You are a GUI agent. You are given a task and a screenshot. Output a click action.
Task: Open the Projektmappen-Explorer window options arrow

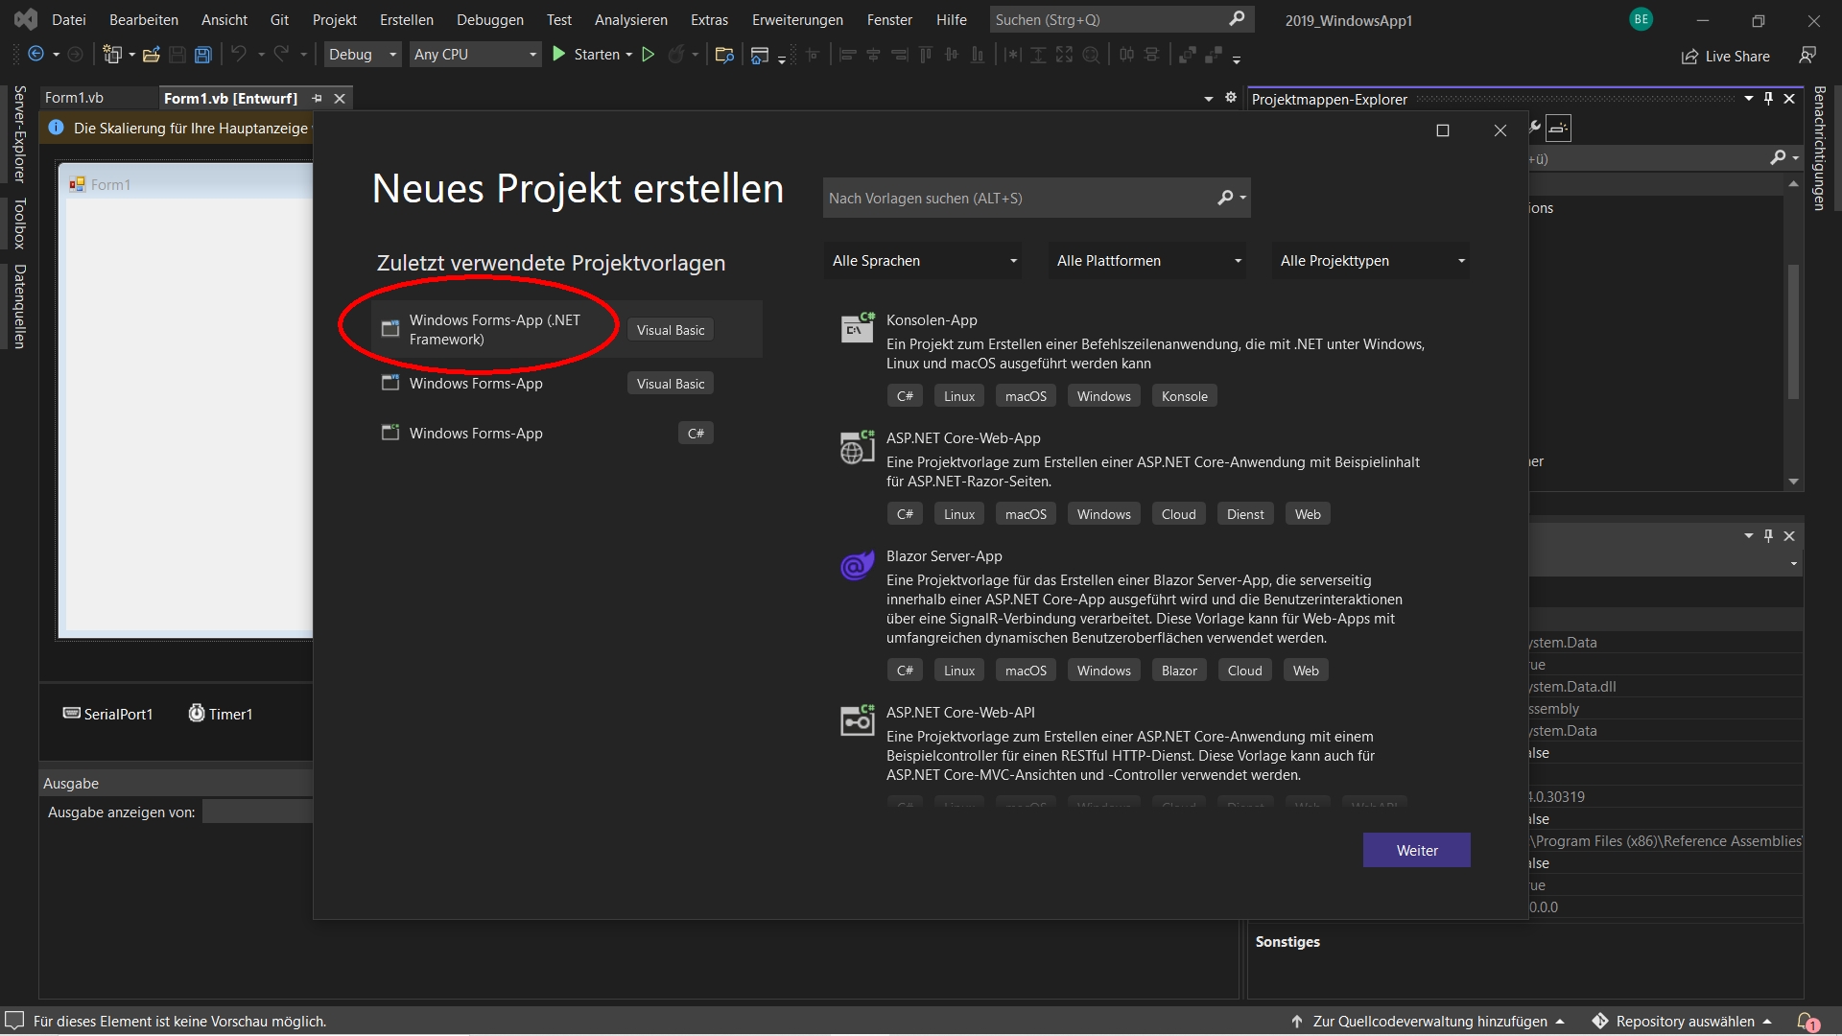(x=1748, y=99)
